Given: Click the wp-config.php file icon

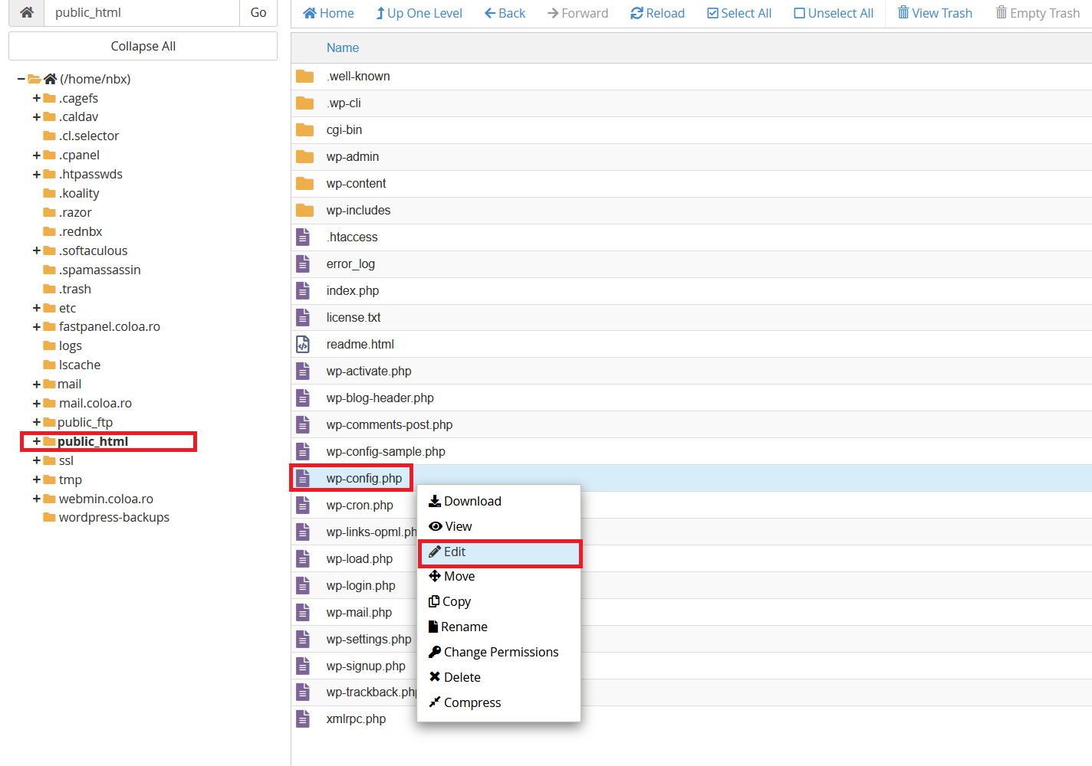Looking at the screenshot, I should pyautogui.click(x=303, y=478).
